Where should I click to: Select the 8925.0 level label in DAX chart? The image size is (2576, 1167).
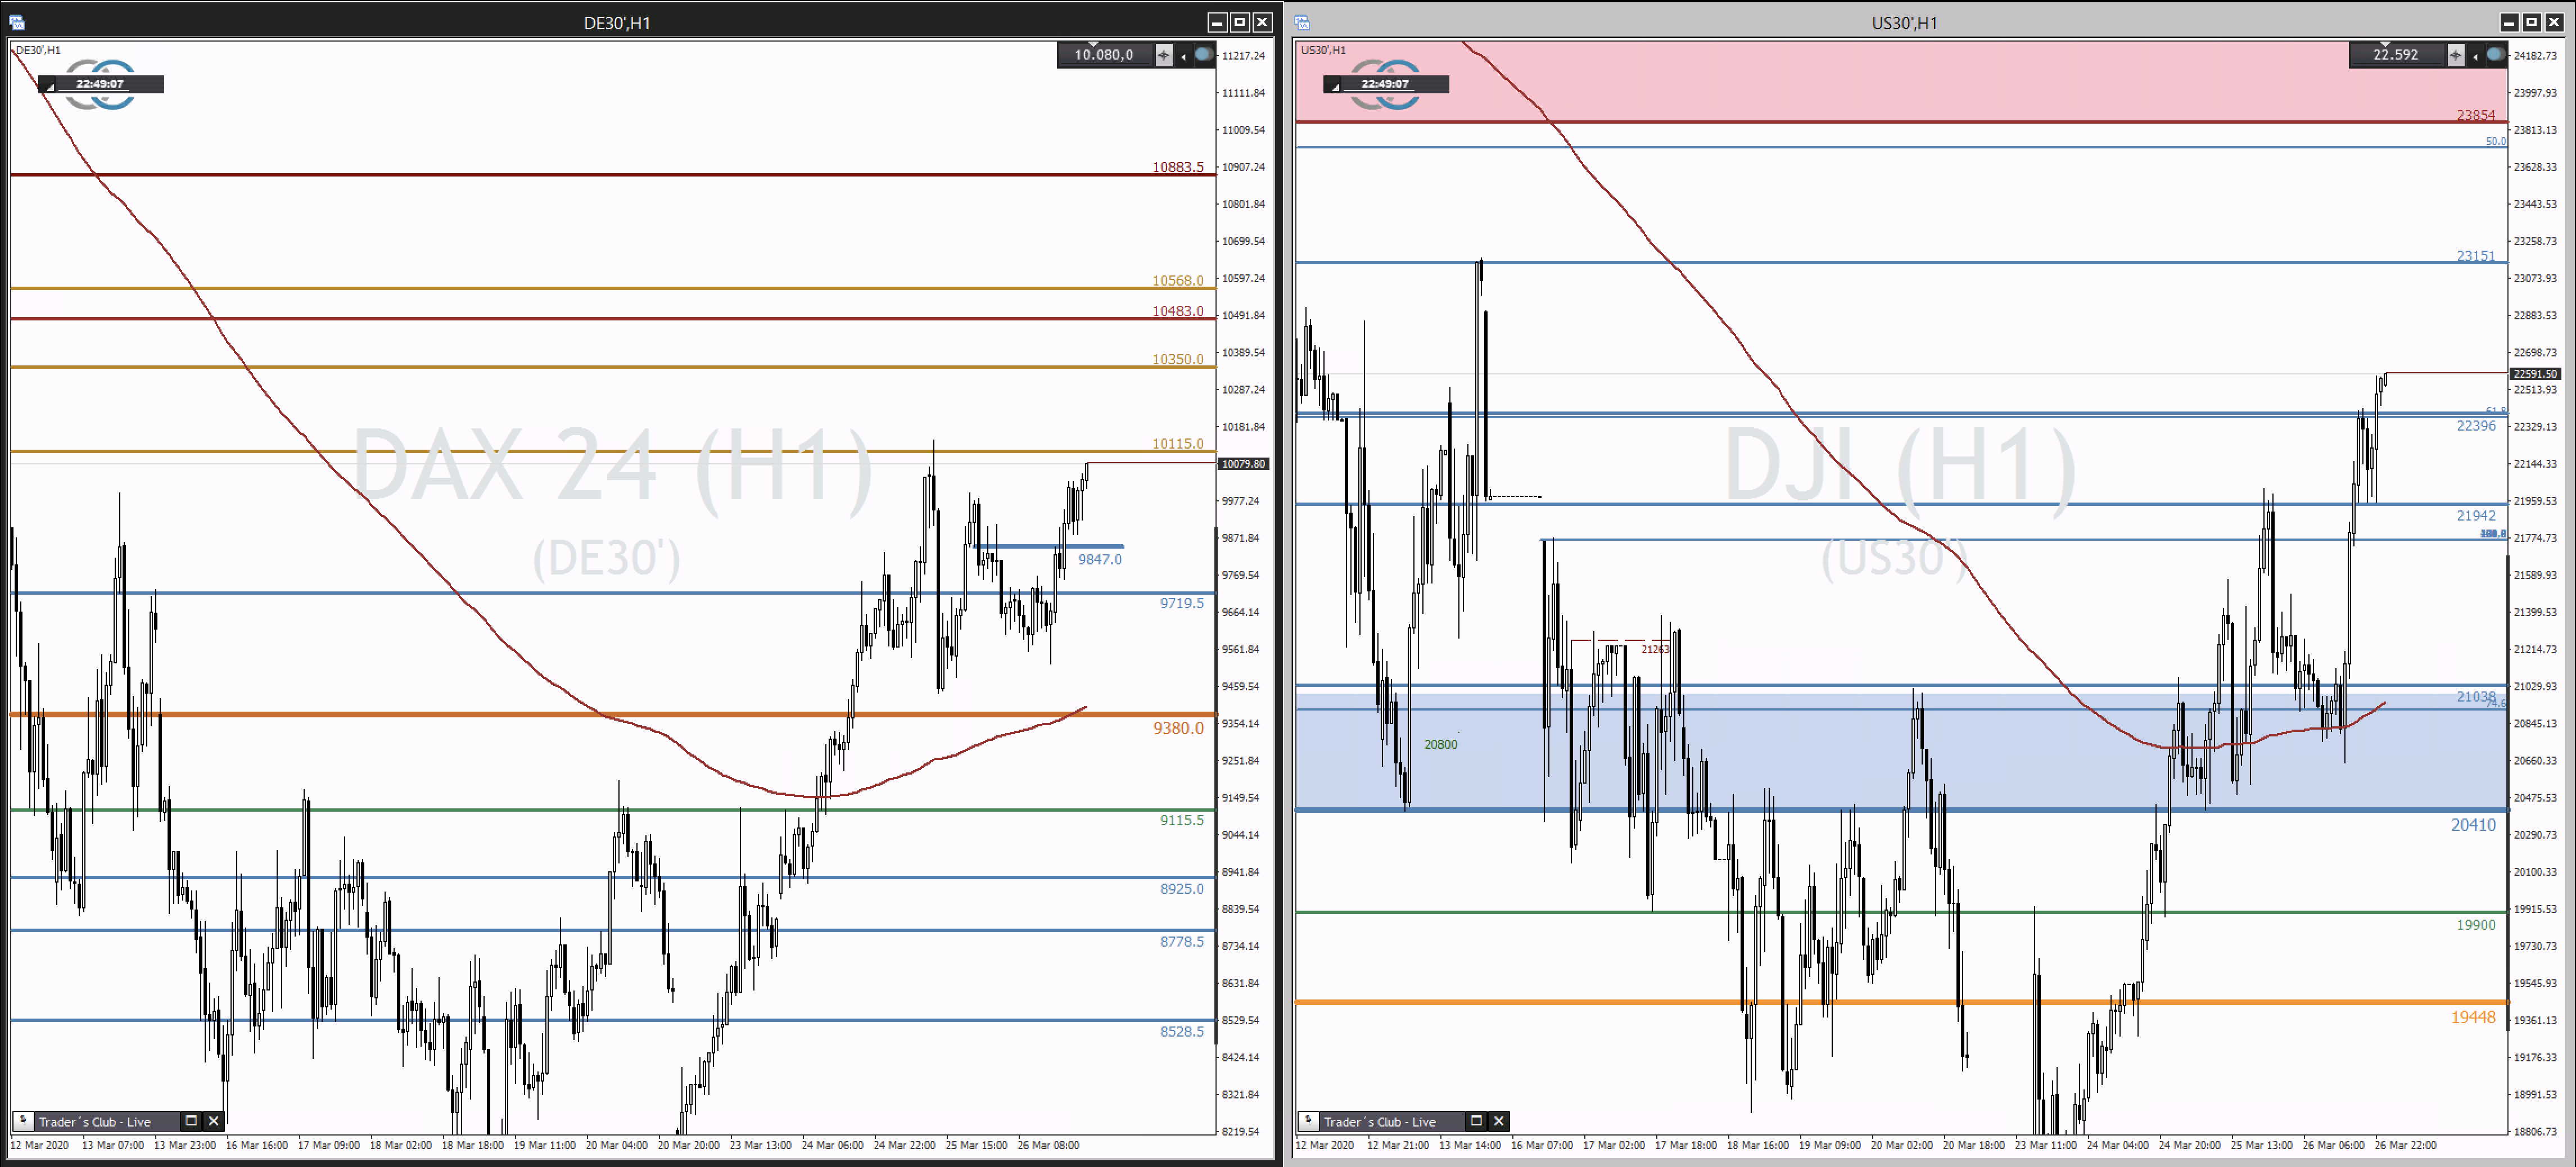(x=1182, y=888)
